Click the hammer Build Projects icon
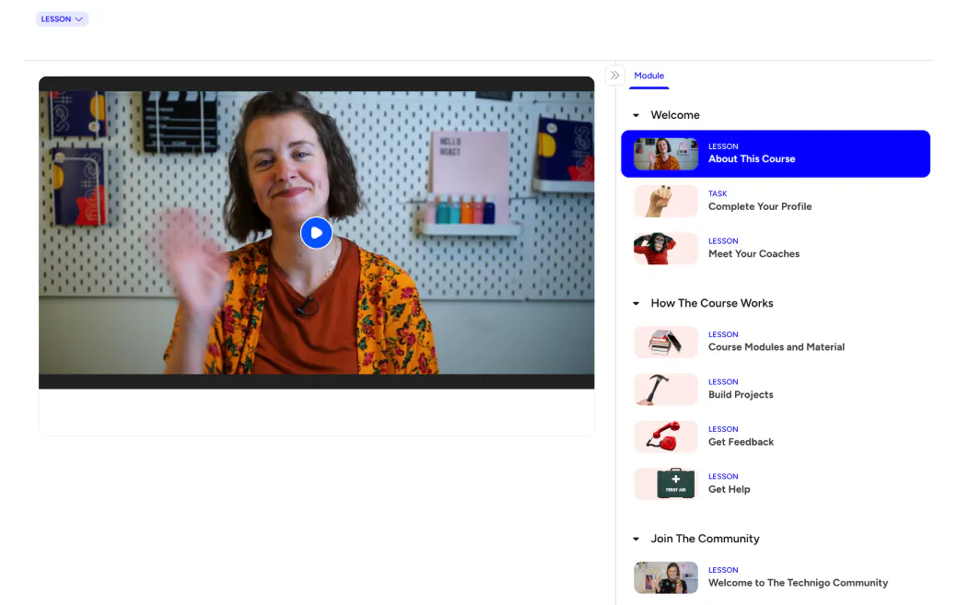958x605 pixels. (665, 390)
